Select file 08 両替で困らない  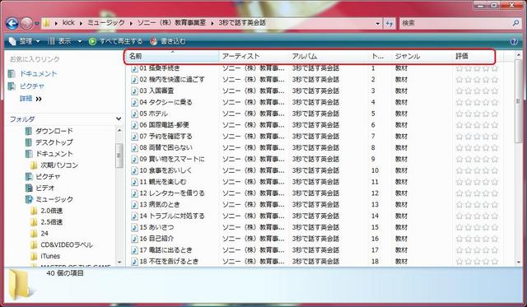(x=166, y=148)
